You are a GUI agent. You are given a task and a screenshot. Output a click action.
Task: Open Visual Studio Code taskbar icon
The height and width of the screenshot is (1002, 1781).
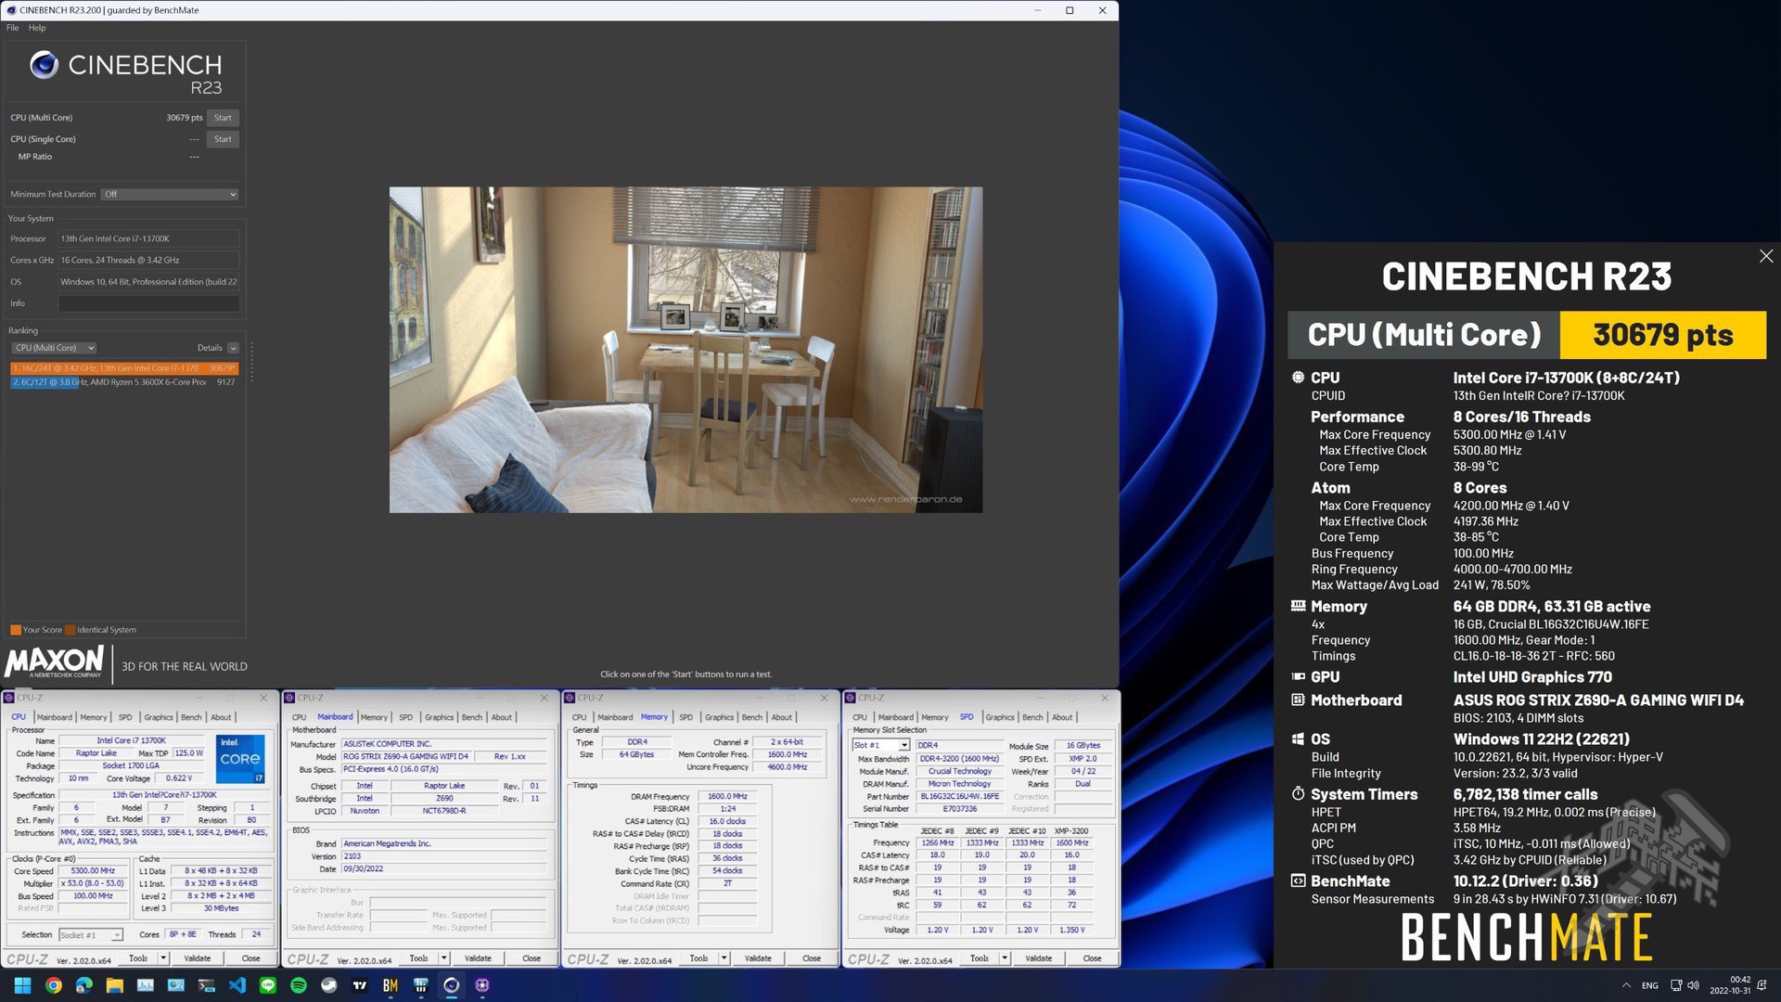[237, 985]
